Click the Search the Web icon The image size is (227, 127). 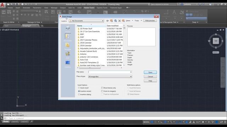click(115, 21)
